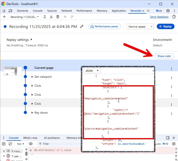Image resolution: width=178 pixels, height=161 pixels.
Task: Delete the recording with trash icon
Action: click(x=58, y=17)
